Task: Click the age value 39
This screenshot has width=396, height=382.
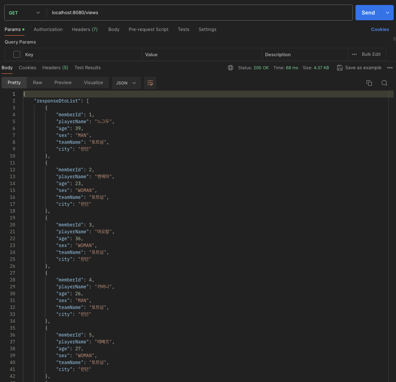Action: [x=78, y=128]
